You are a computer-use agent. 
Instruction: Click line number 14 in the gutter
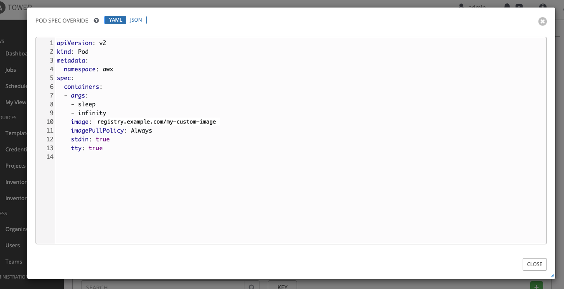pyautogui.click(x=50, y=157)
